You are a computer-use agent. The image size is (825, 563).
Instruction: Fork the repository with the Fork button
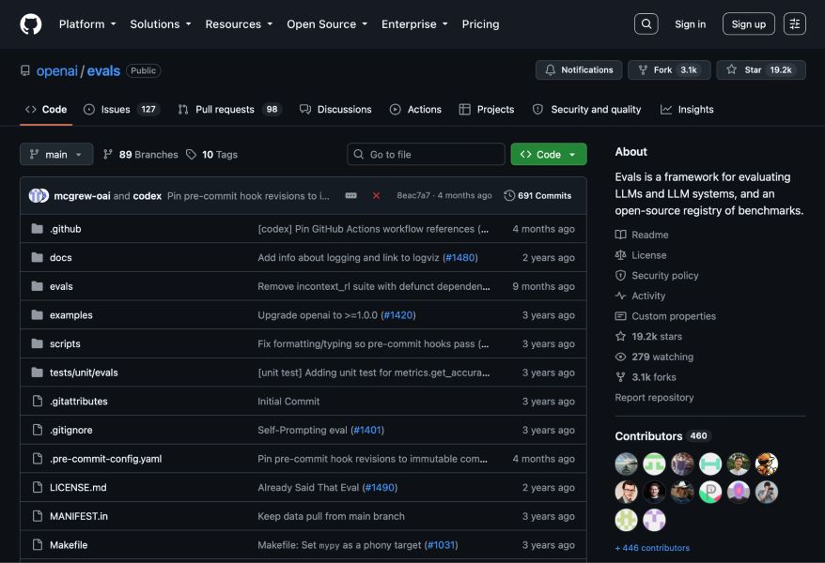tap(669, 69)
